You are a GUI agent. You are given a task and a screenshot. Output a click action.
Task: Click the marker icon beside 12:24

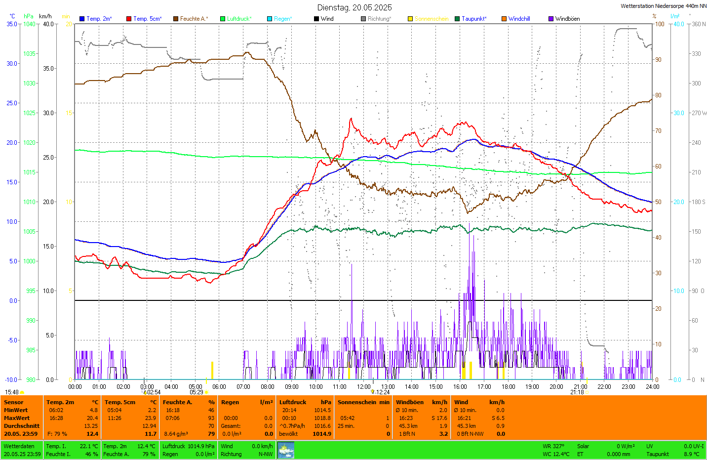pyautogui.click(x=373, y=392)
